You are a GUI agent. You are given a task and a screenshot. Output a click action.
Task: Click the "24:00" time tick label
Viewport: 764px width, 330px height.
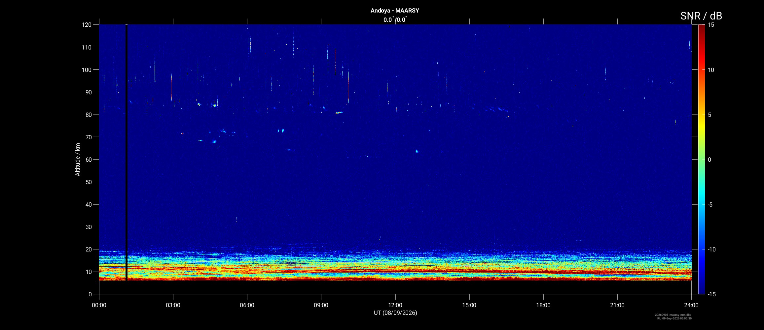(691, 305)
